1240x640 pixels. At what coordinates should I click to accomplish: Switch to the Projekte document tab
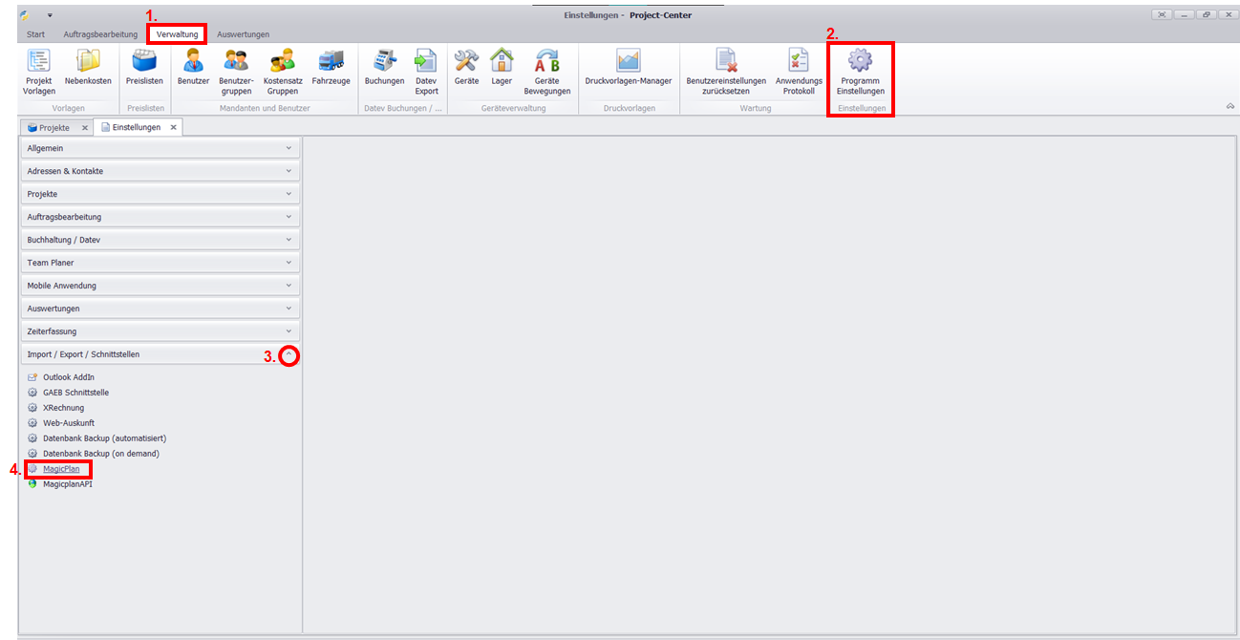(53, 127)
